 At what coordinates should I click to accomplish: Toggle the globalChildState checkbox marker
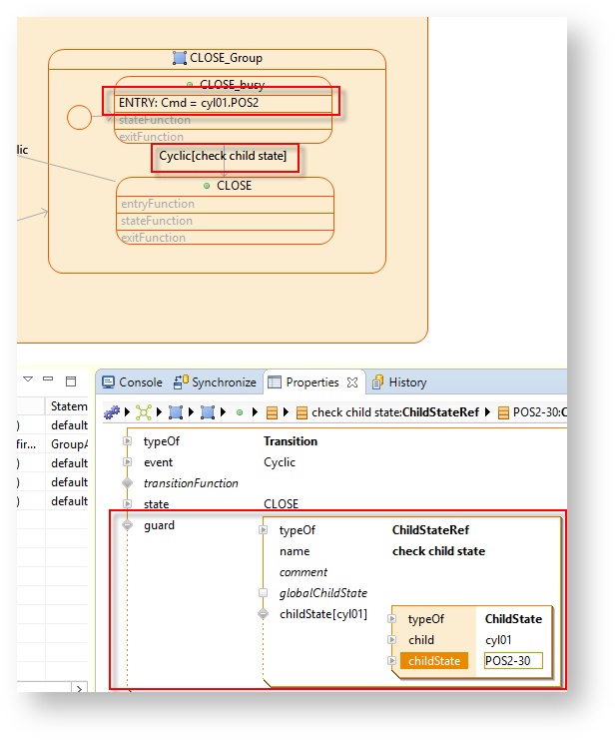[x=263, y=593]
